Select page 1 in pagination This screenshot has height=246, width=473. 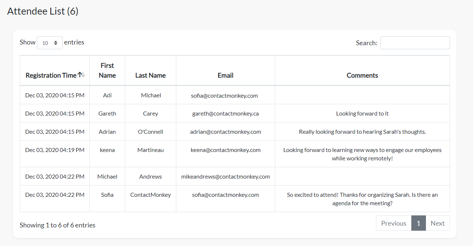click(x=419, y=223)
